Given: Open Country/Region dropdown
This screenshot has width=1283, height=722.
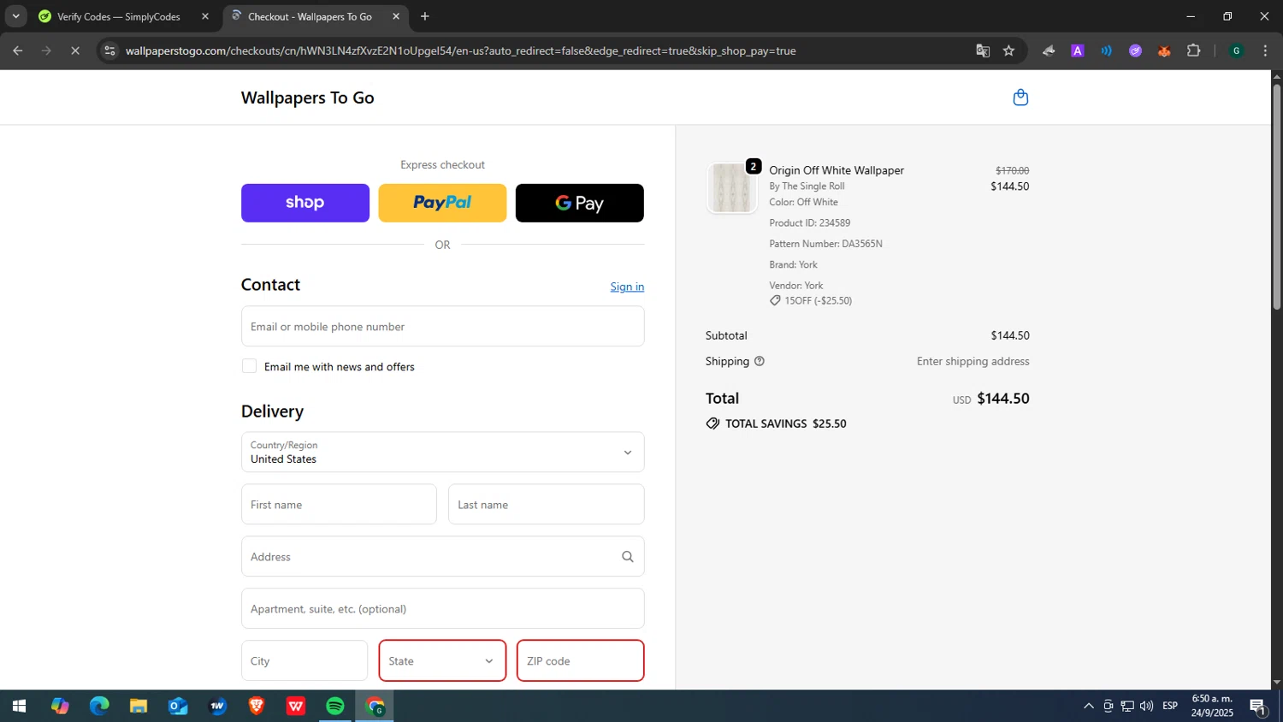Looking at the screenshot, I should (x=442, y=452).
